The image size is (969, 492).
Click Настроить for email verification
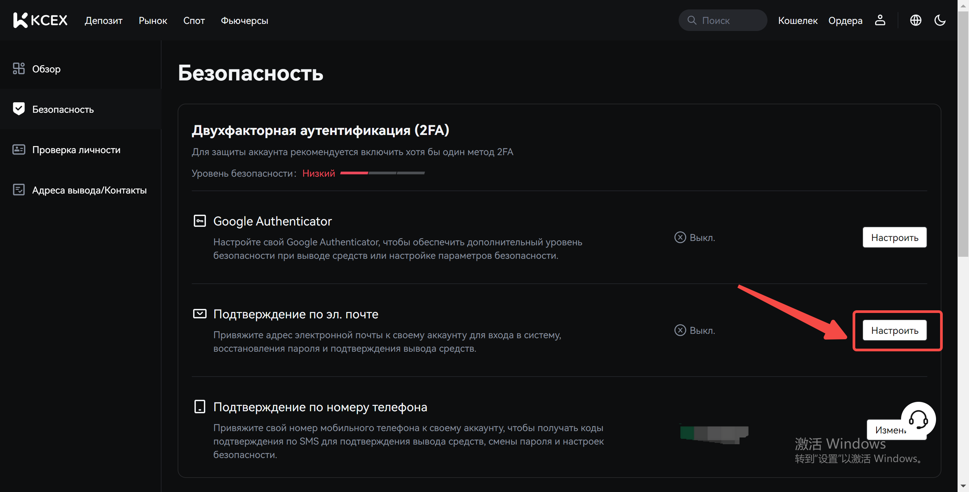895,330
